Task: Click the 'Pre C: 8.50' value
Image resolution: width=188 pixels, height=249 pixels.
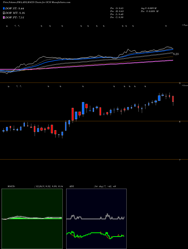Action: click(117, 17)
